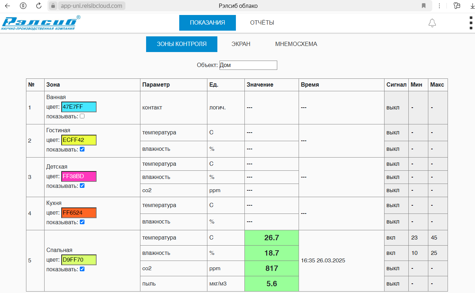
Task: Uncheck показывать for Кухня zone
Action: click(x=82, y=222)
